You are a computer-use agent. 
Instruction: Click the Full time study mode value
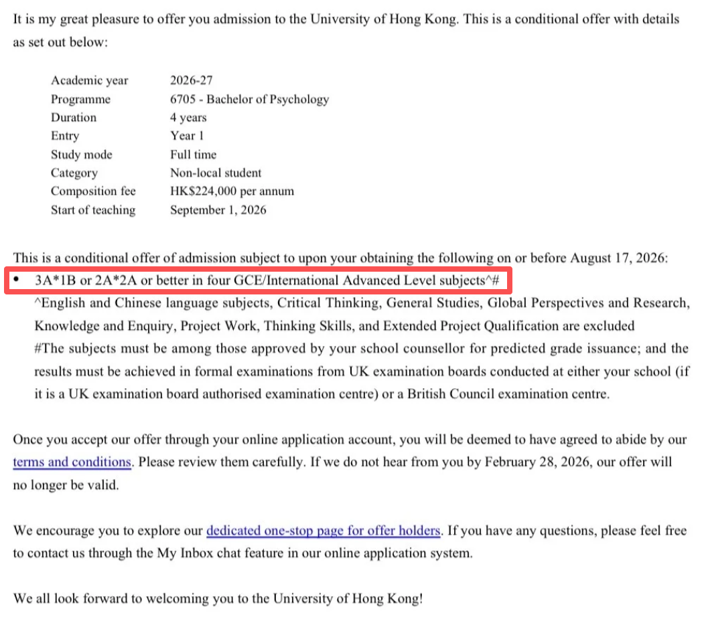(x=193, y=155)
